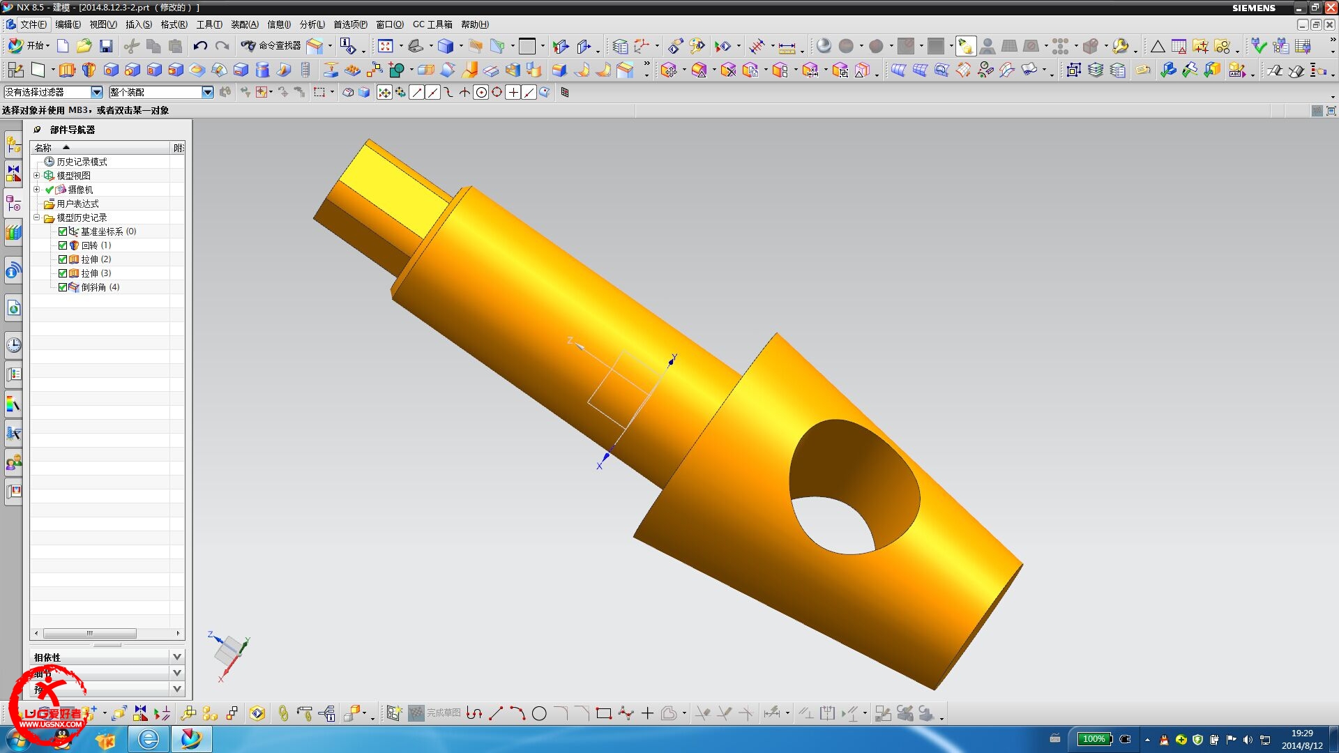1339x753 pixels.
Task: Open the 分析(L) menu
Action: (x=312, y=24)
